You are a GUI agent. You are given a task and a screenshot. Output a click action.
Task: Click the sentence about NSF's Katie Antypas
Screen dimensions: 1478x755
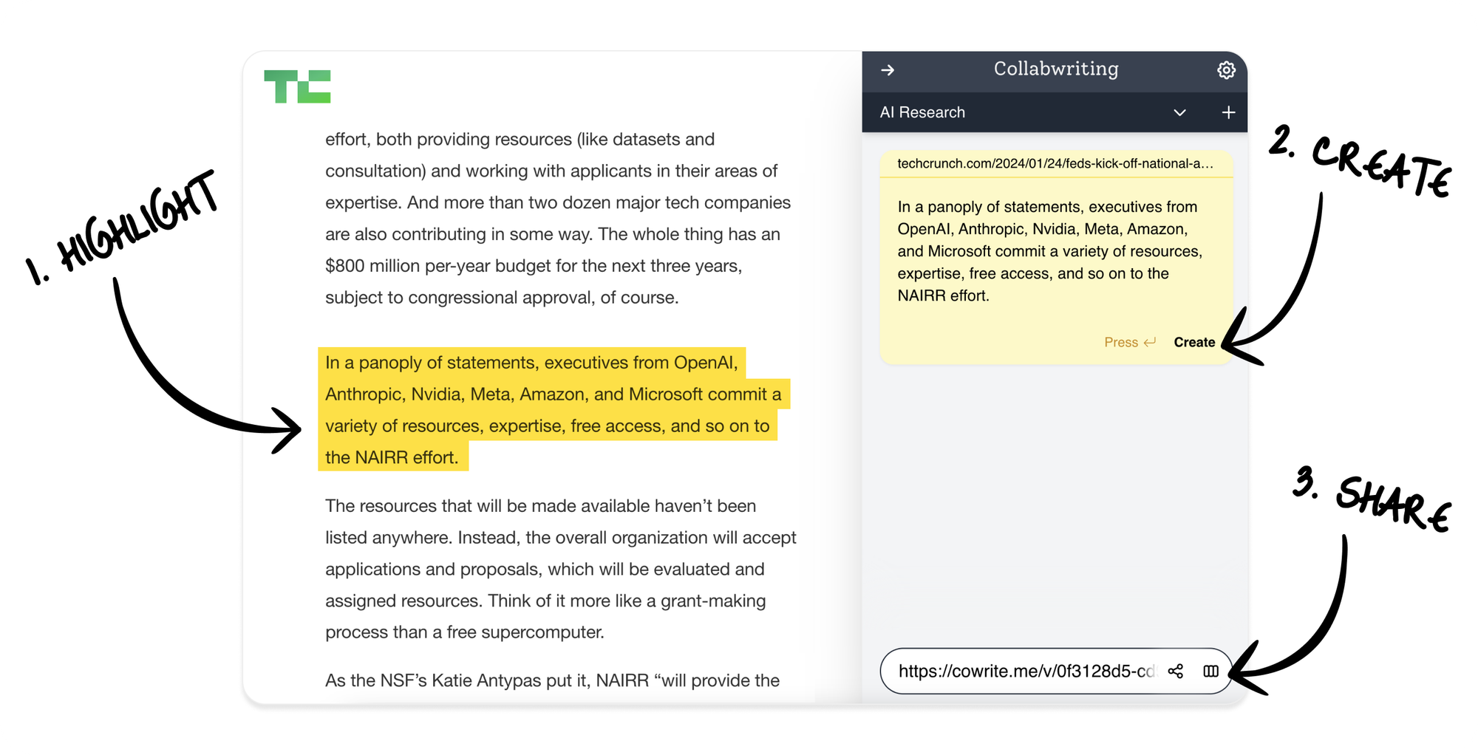(552, 680)
